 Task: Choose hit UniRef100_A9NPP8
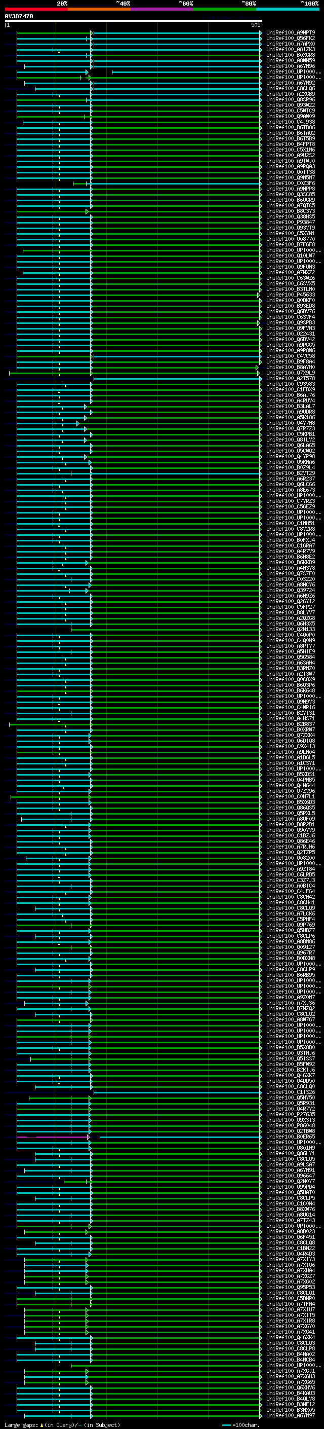point(291,189)
